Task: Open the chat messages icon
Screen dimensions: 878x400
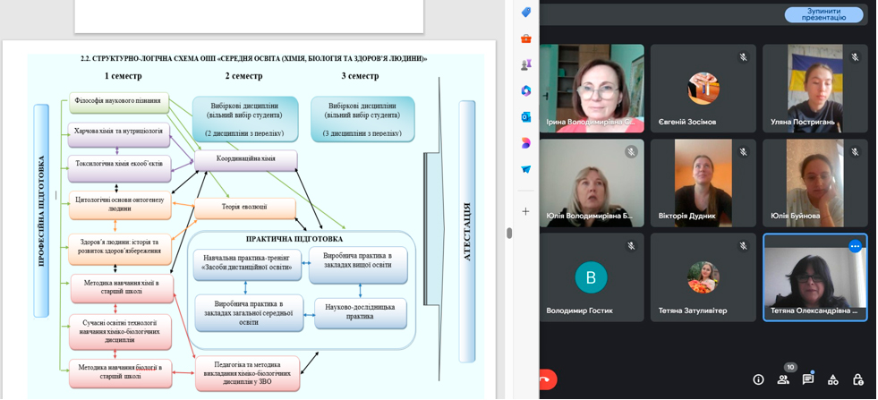Action: 808,379
